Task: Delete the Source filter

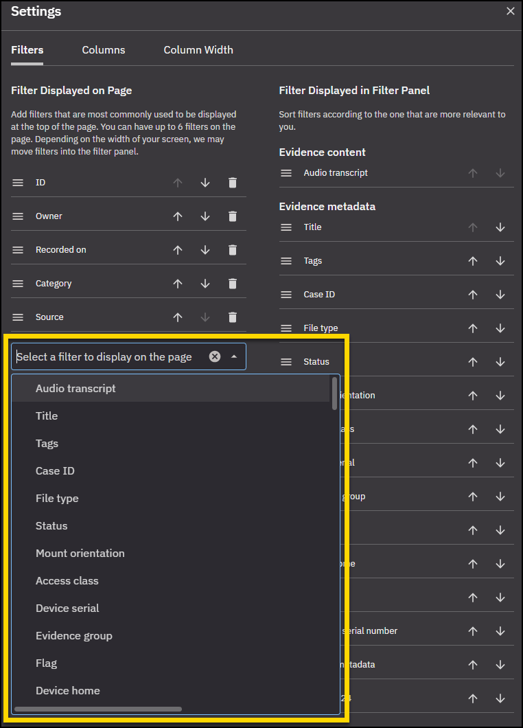Action: coord(232,317)
